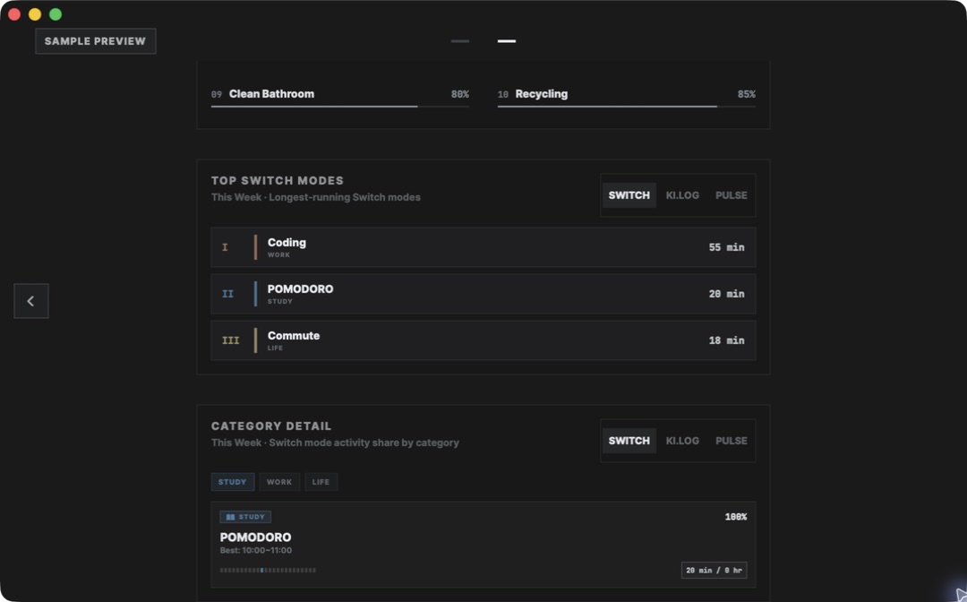Click the Clean Bathroom progress bar

pyautogui.click(x=340, y=107)
